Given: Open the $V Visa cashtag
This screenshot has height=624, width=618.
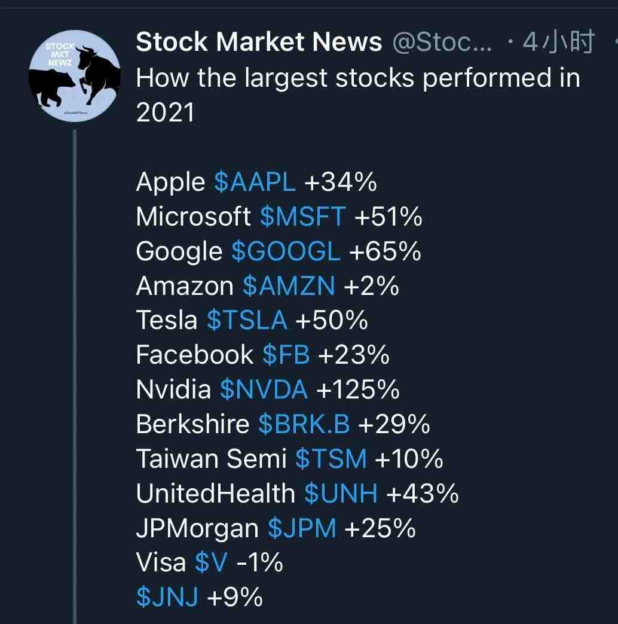Looking at the screenshot, I should (x=211, y=563).
